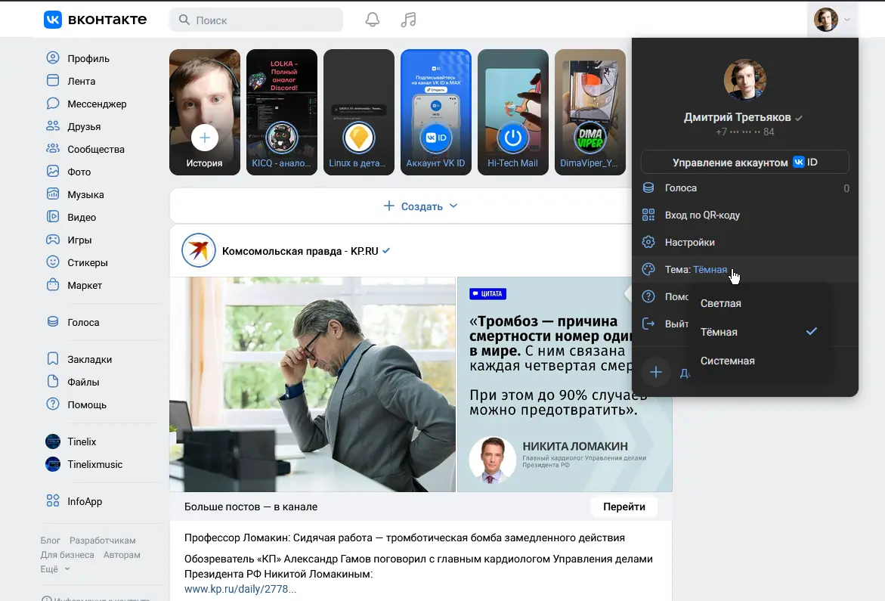885x601 pixels.
Task: Collapse the profile menu via avatar arrow
Action: click(x=847, y=20)
